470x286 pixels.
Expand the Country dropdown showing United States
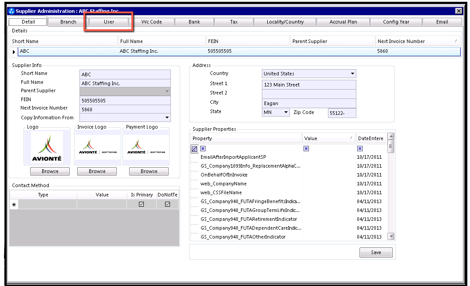click(x=352, y=74)
